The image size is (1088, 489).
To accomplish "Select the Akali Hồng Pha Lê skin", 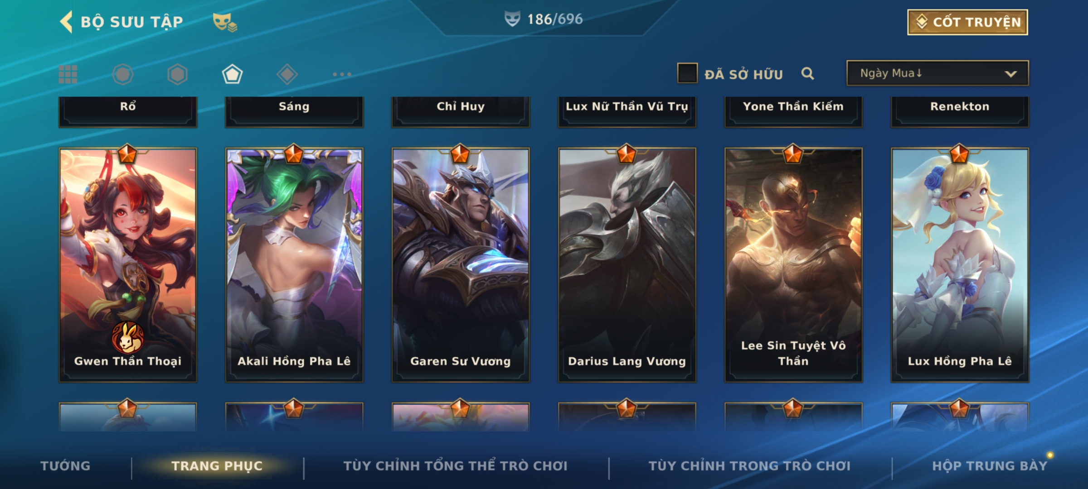I will [x=294, y=265].
